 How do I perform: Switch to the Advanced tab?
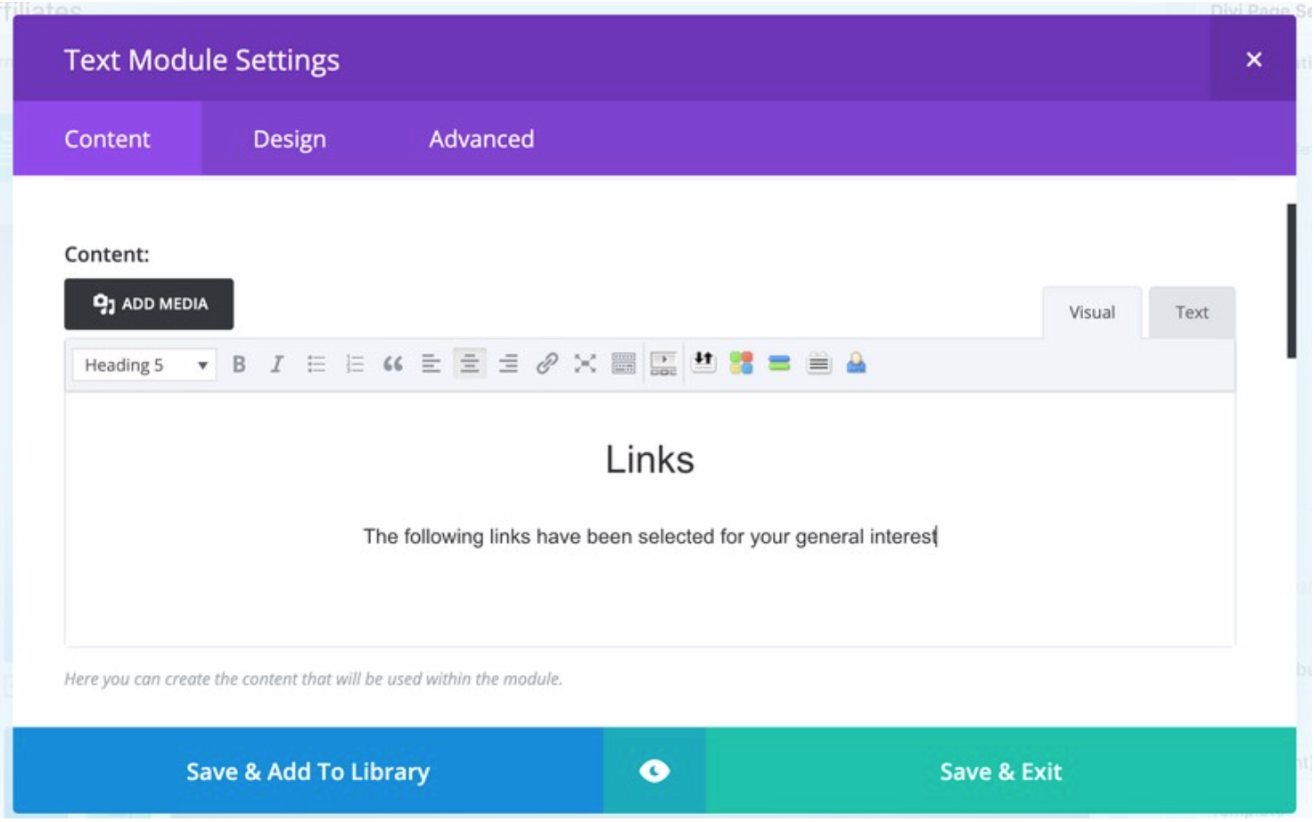(x=480, y=139)
